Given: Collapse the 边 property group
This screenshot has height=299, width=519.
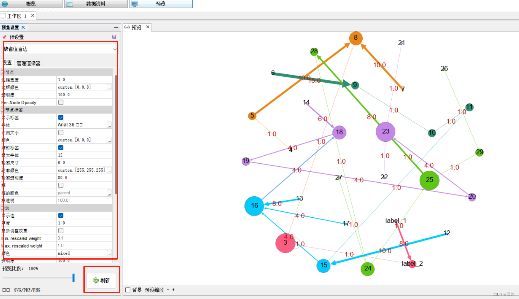Looking at the screenshot, I should click(x=2, y=208).
